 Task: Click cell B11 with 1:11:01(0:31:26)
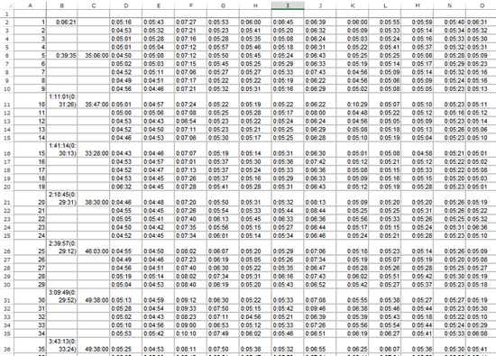click(x=62, y=101)
